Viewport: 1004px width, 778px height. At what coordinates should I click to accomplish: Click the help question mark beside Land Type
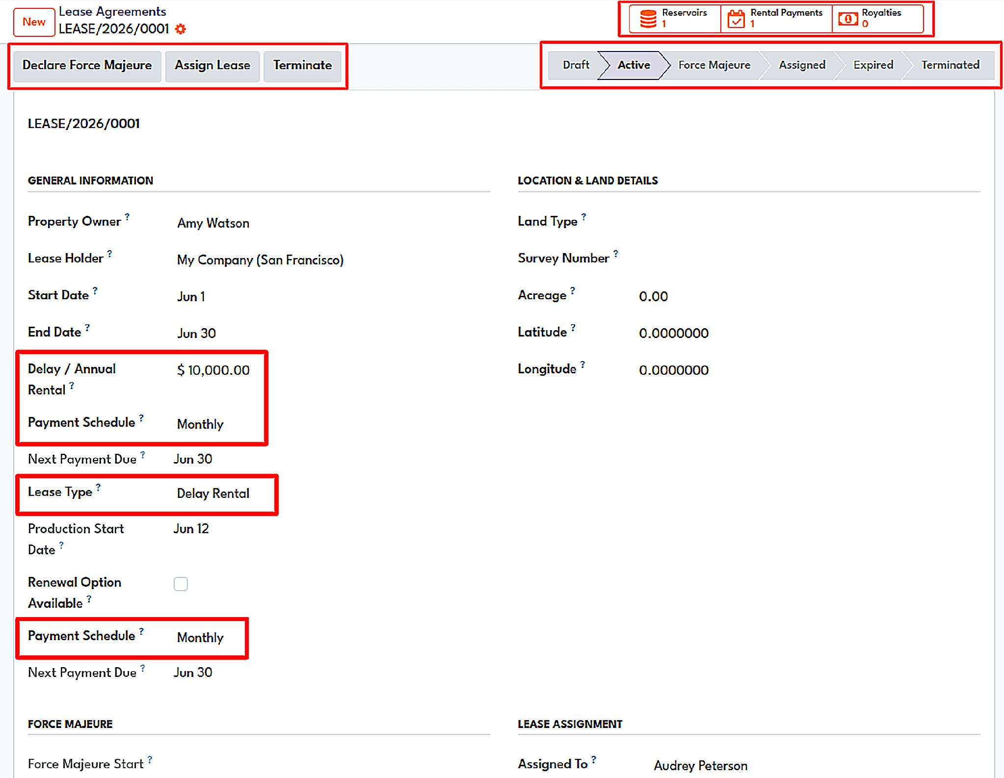(583, 216)
